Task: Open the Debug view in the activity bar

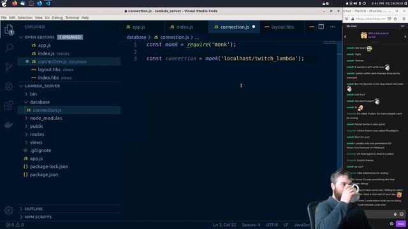Action: (x=9, y=86)
